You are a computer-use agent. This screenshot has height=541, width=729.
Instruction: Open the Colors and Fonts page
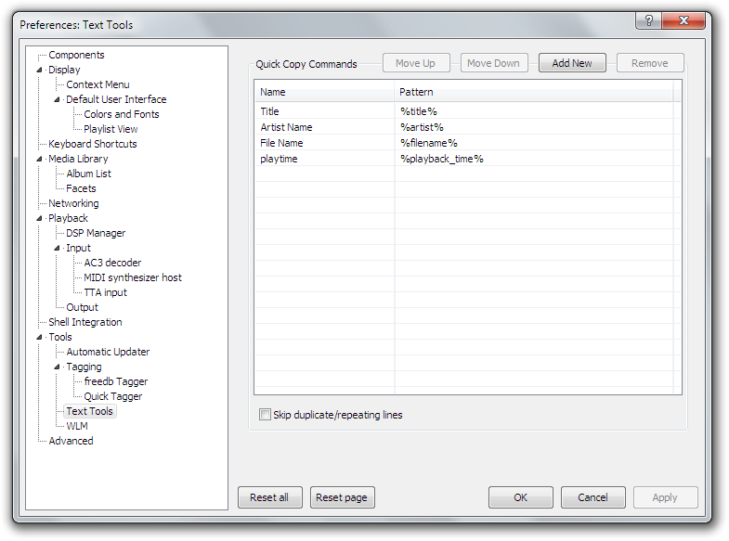121,114
